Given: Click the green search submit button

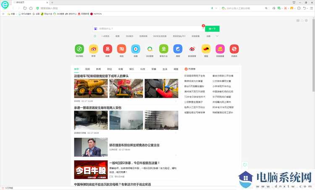Looking at the screenshot, I should click(212, 29).
